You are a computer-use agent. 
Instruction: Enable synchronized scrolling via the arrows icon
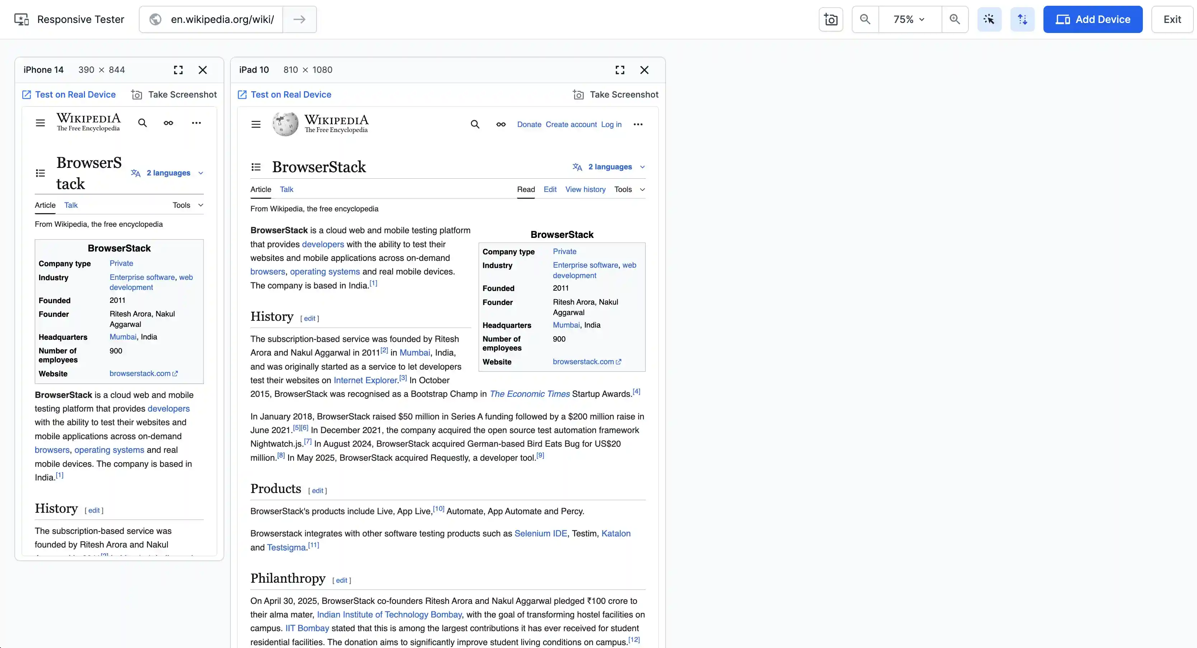1023,19
